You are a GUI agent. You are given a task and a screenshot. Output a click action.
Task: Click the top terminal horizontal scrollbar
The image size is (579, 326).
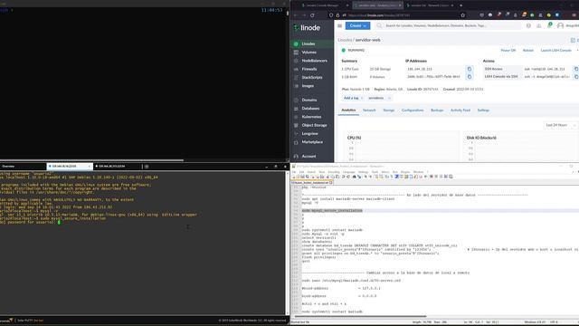[91, 160]
